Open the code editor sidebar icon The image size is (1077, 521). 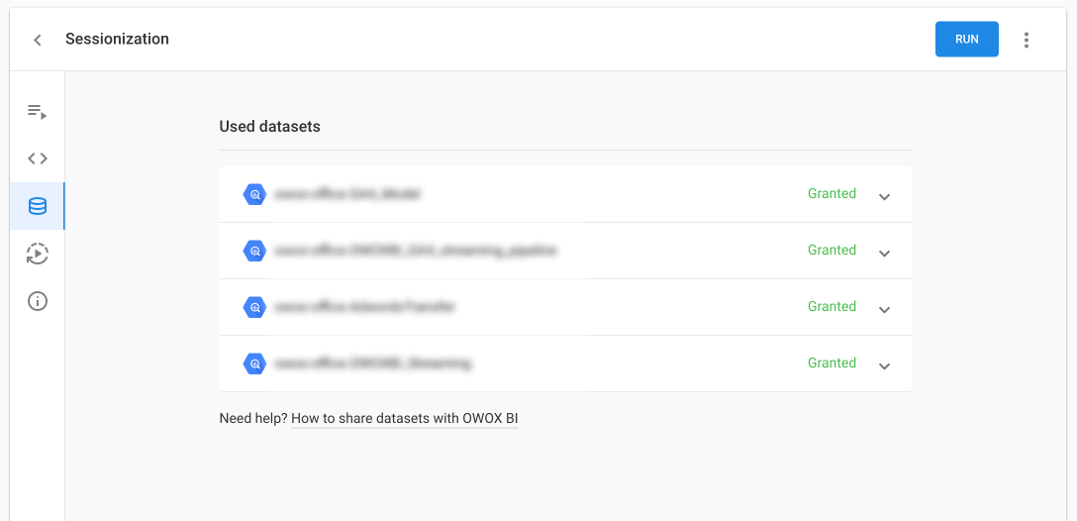(37, 158)
